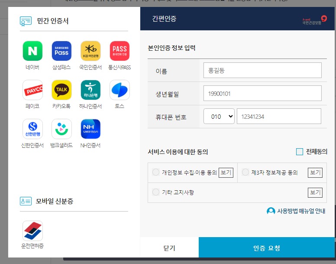The height and width of the screenshot is (264, 336).
Task: Select NH인증서 certificate icon
Action: pyautogui.click(x=90, y=129)
